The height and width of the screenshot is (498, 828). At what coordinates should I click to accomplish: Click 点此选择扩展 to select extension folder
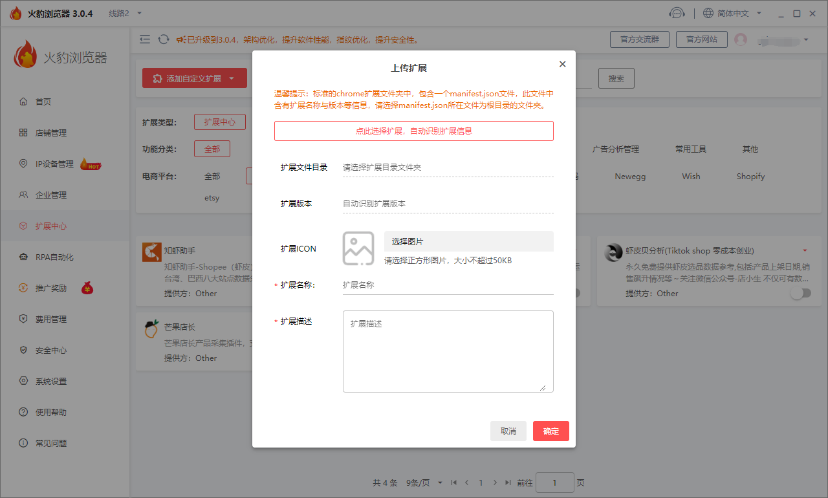click(x=413, y=131)
